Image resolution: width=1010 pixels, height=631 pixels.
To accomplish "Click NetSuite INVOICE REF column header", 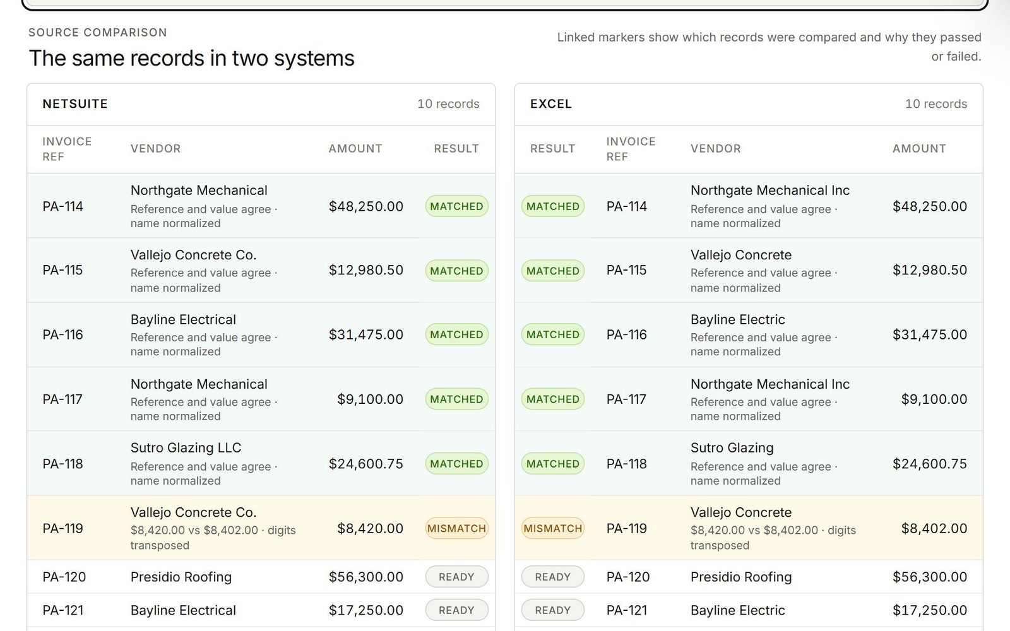I will (67, 149).
